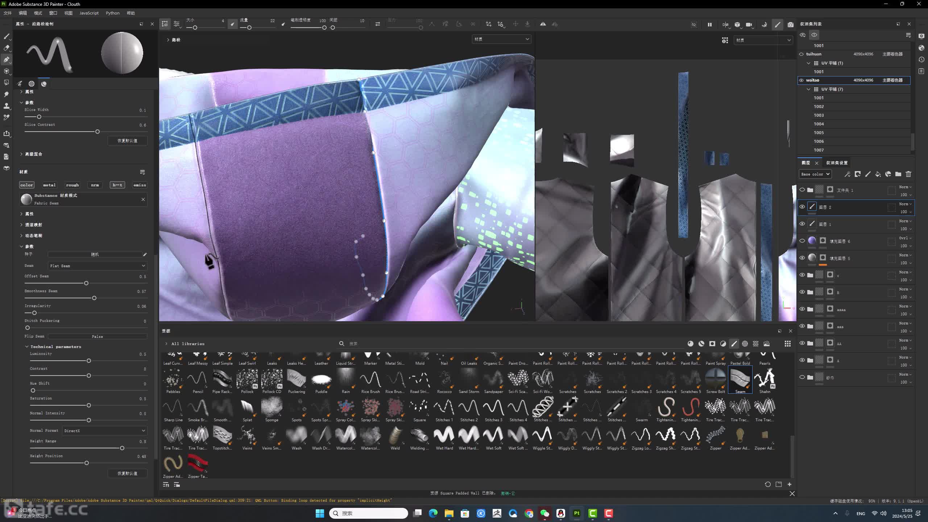928x522 pixels.
Task: Click the swap arrows icon beside spacing slider
Action: point(378,24)
